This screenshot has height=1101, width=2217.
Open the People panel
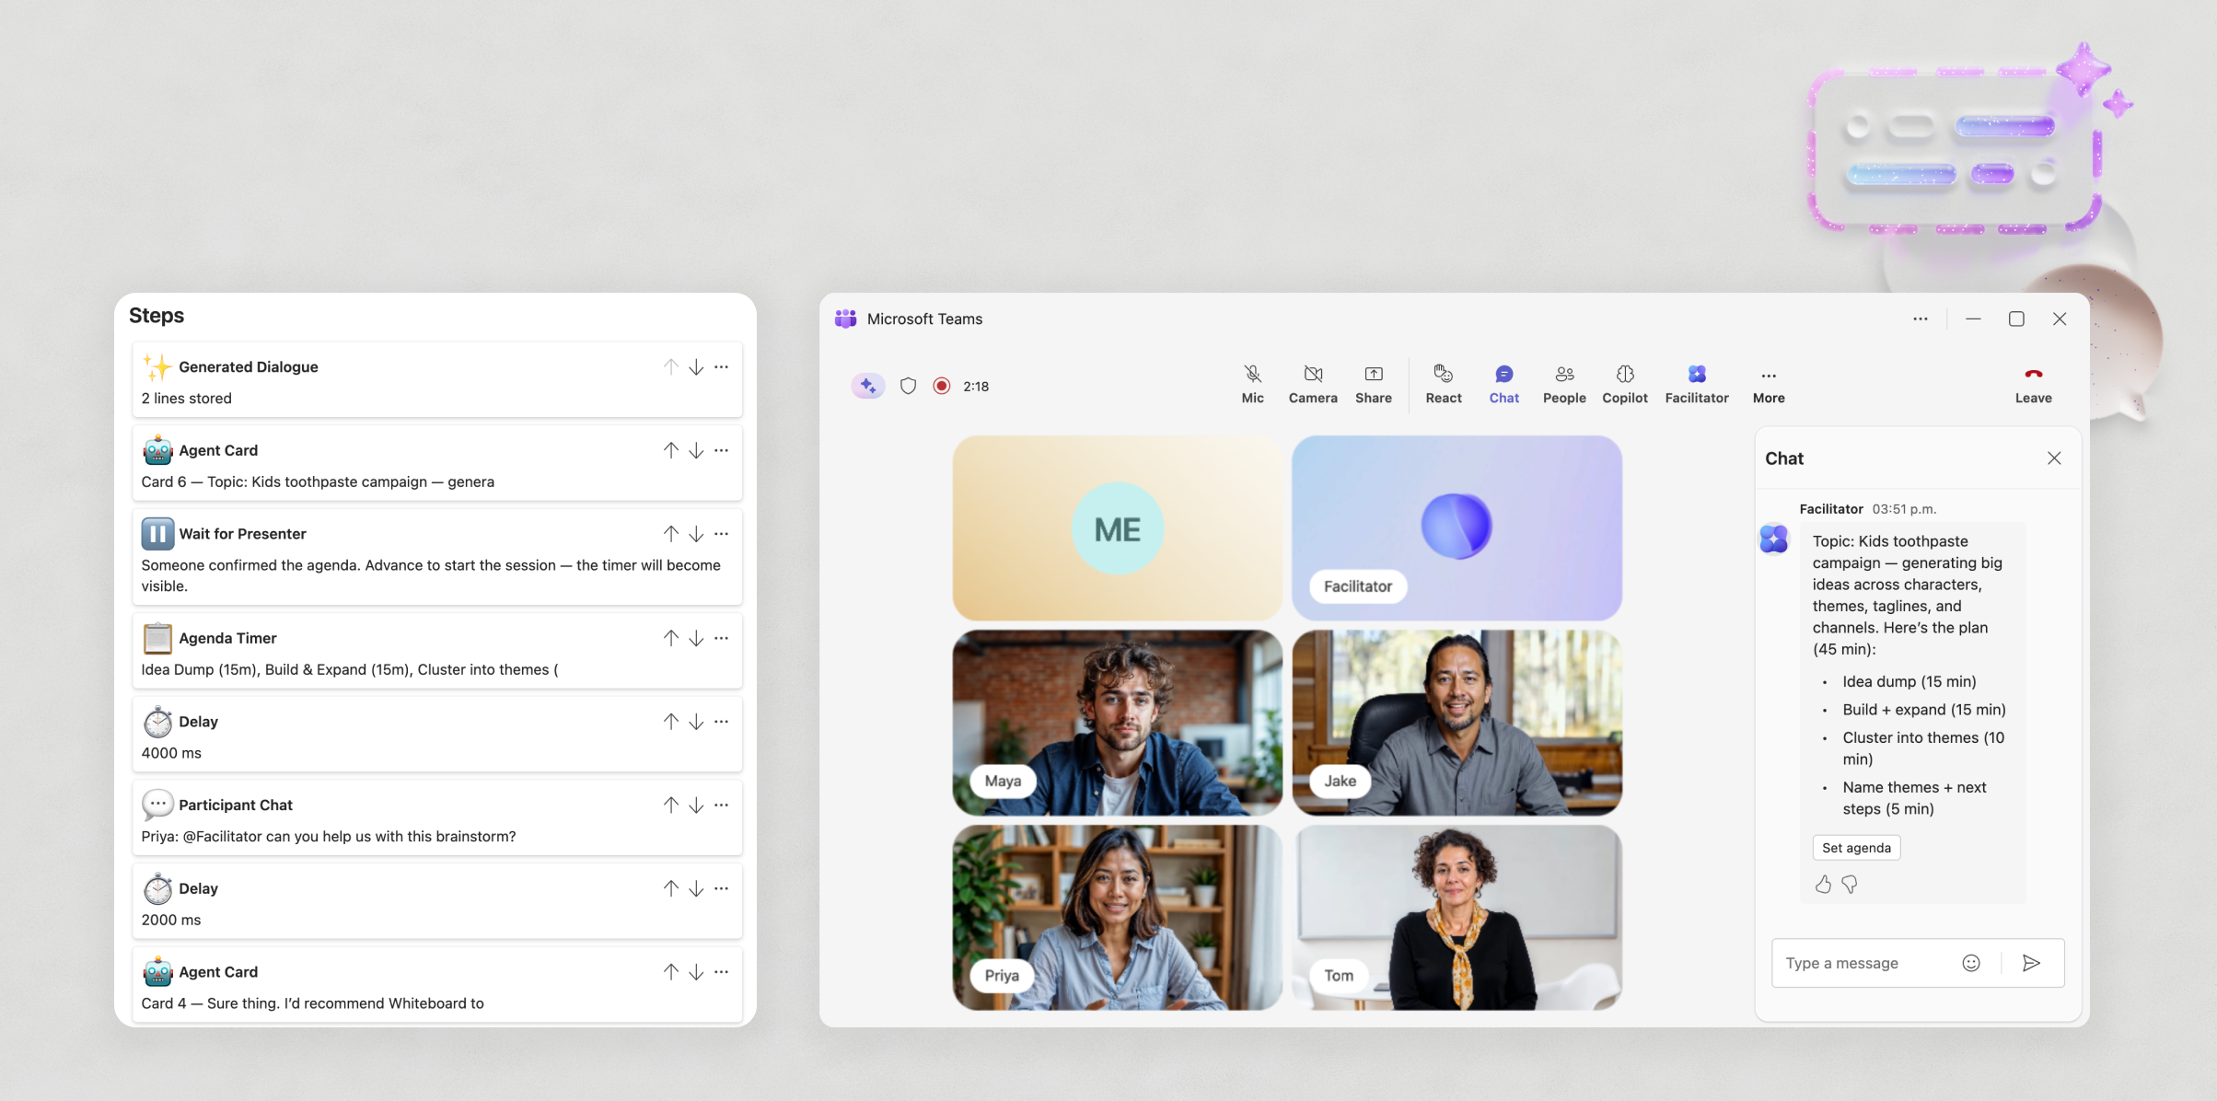pos(1564,384)
